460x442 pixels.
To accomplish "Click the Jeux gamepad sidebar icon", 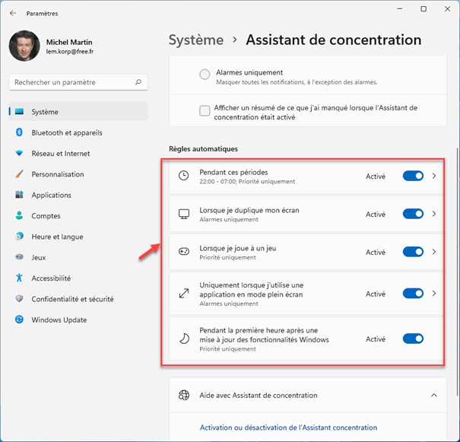I will tap(19, 258).
